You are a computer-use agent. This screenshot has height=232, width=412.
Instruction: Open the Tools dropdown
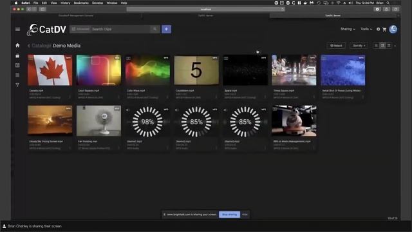click(x=366, y=29)
